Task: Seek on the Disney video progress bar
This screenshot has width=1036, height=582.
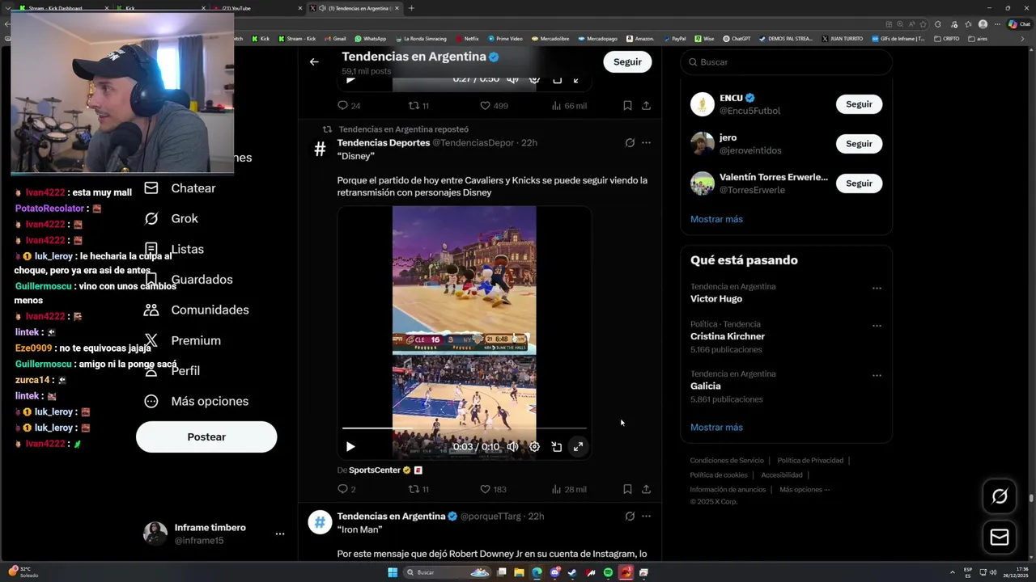Action: (x=464, y=428)
